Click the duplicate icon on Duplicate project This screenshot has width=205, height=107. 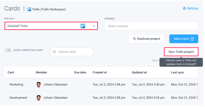(134, 39)
